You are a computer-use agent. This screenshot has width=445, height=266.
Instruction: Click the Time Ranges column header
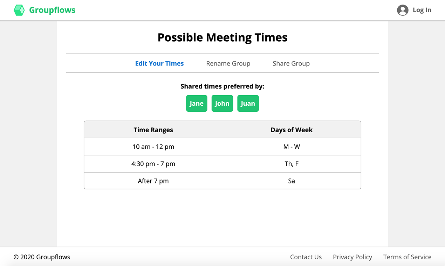click(153, 129)
